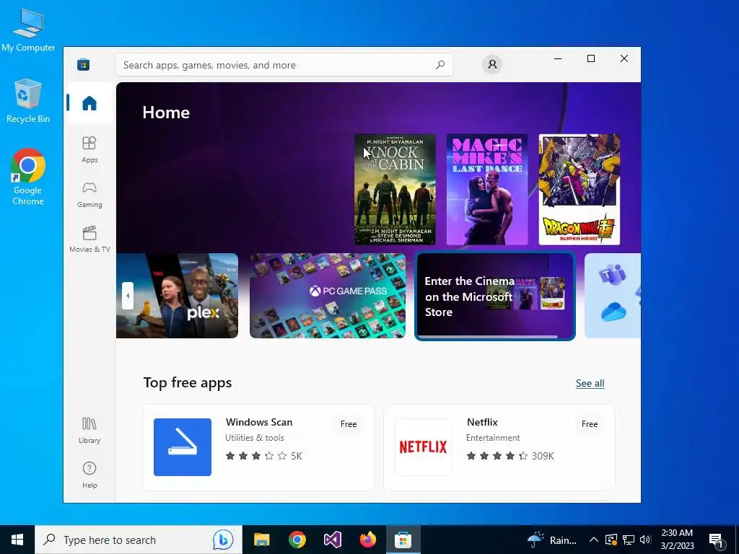Open Dragon Ball Super Hero poster
This screenshot has width=739, height=554.
[580, 190]
